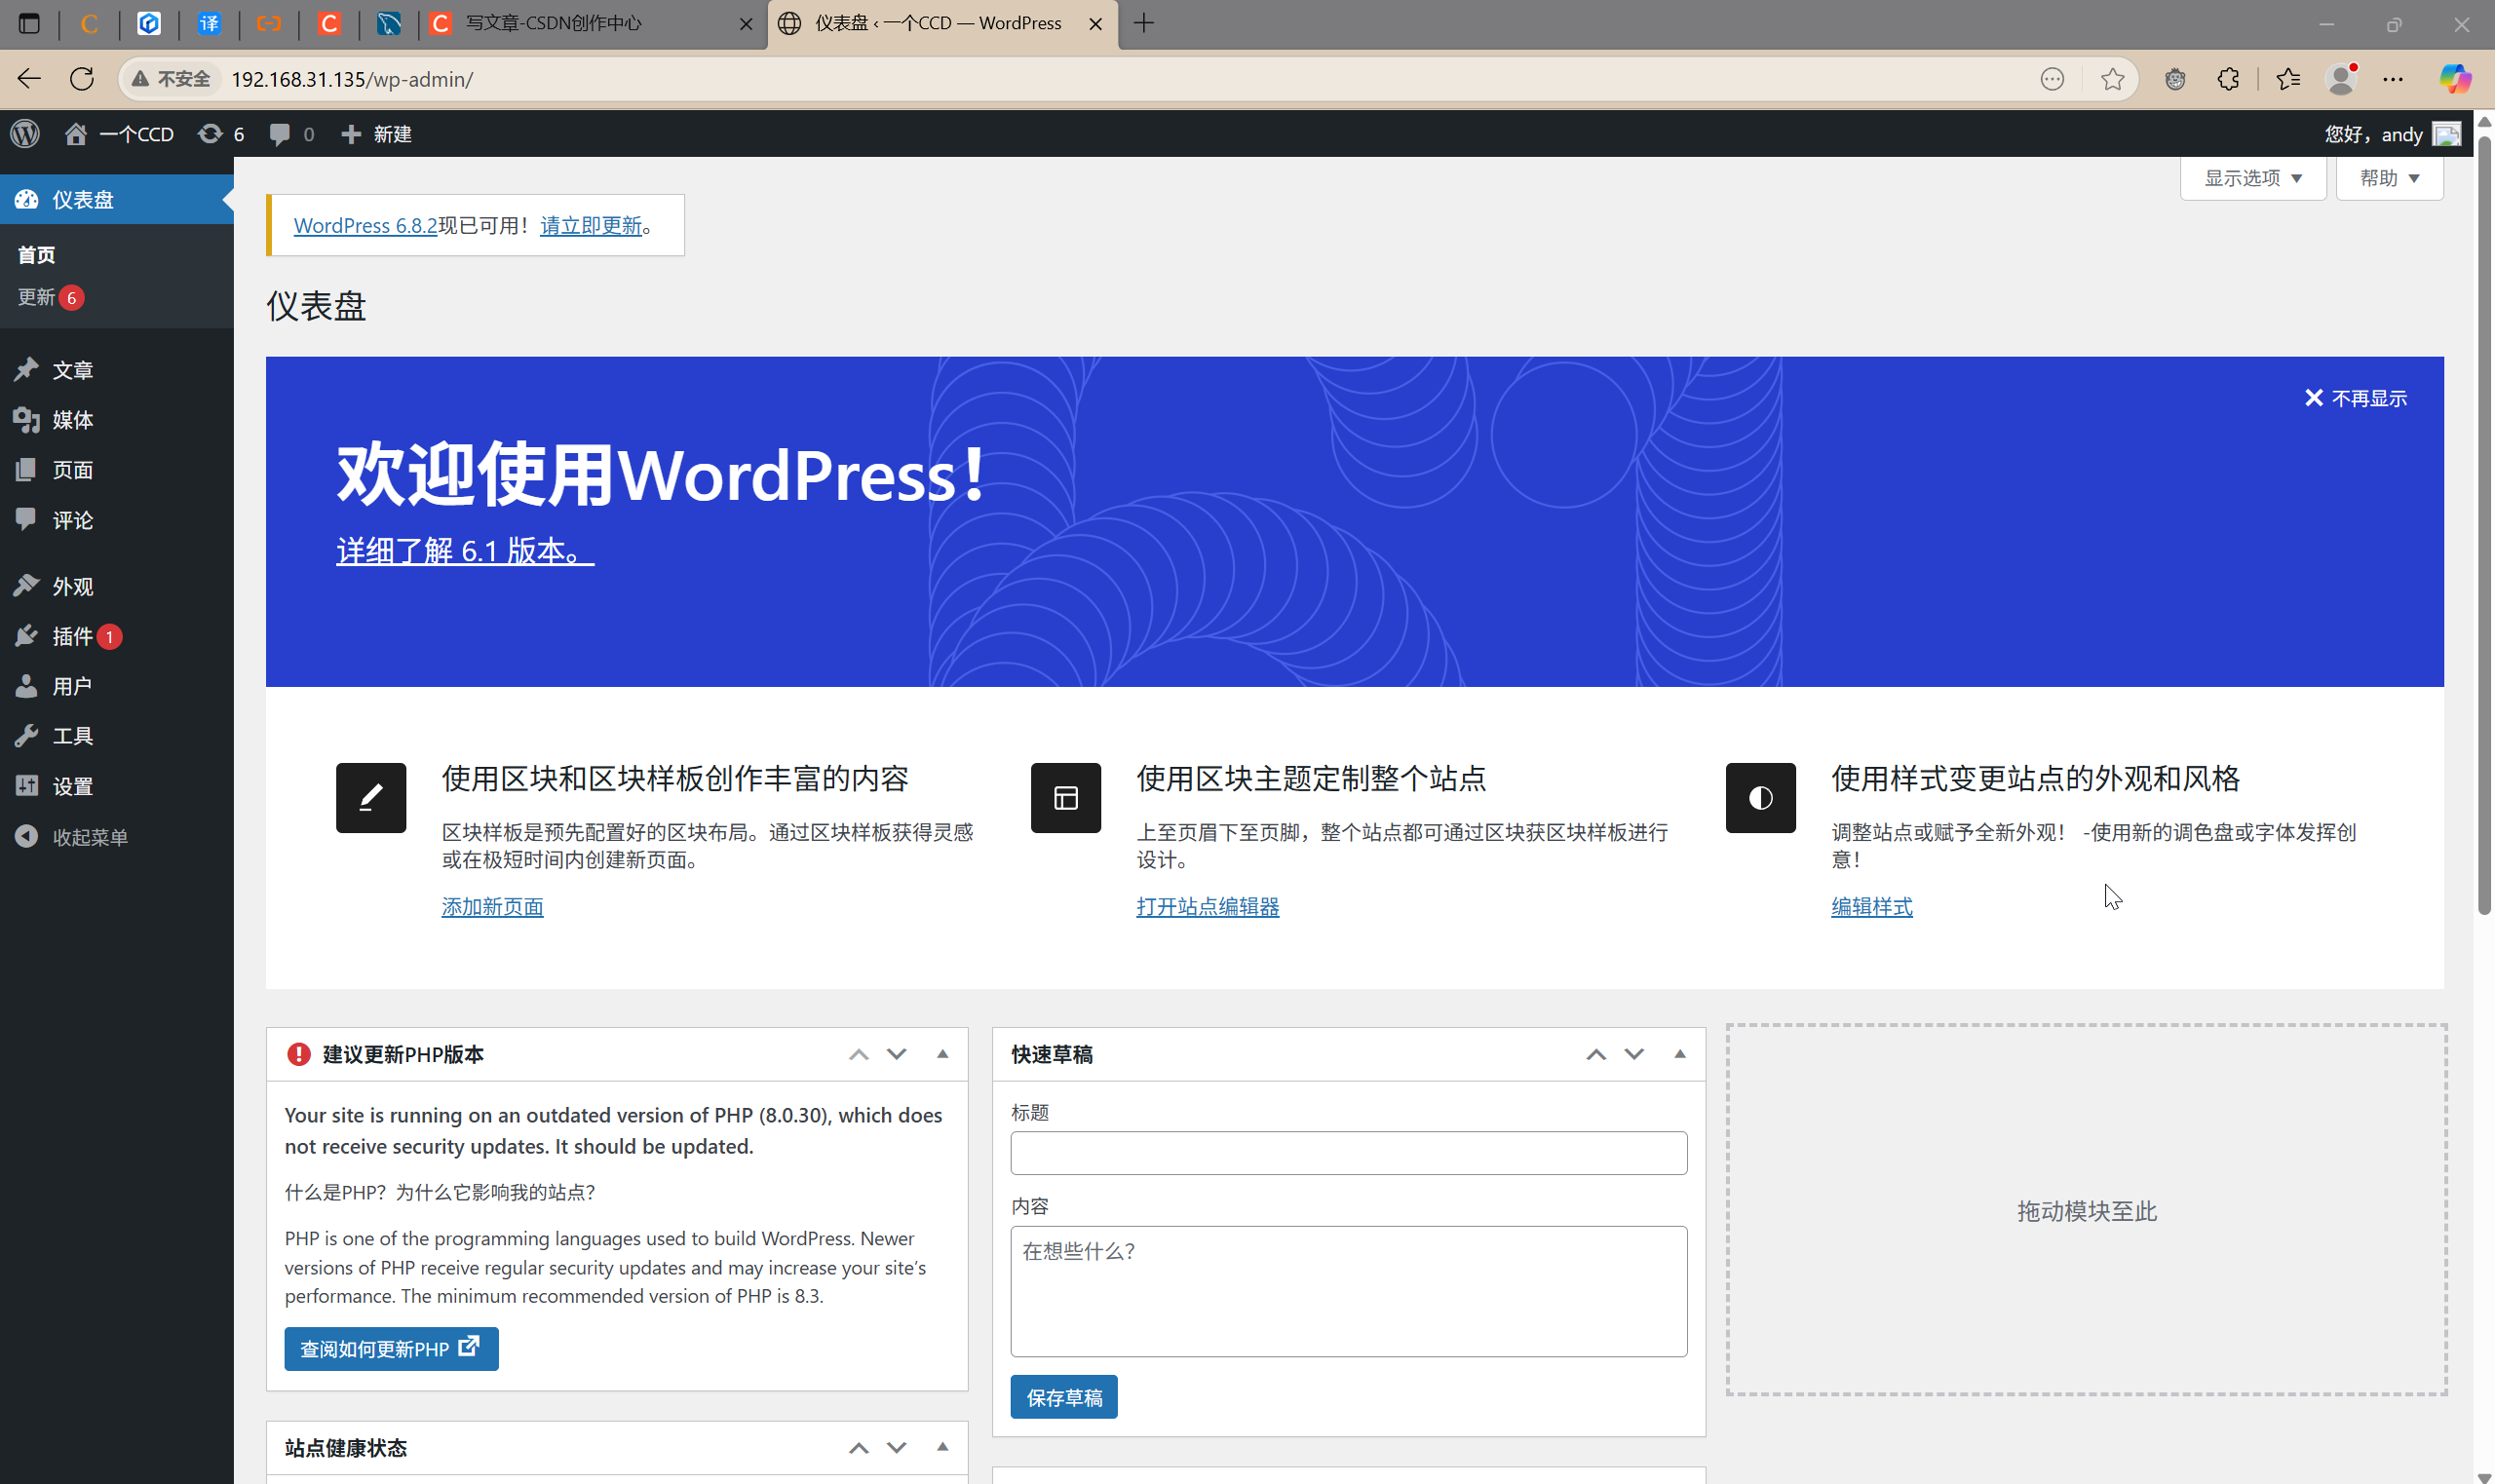Screen dimensions: 2495x1484
Task: Click 收起菜单 to collapse the sidebar
Action: [x=90, y=837]
